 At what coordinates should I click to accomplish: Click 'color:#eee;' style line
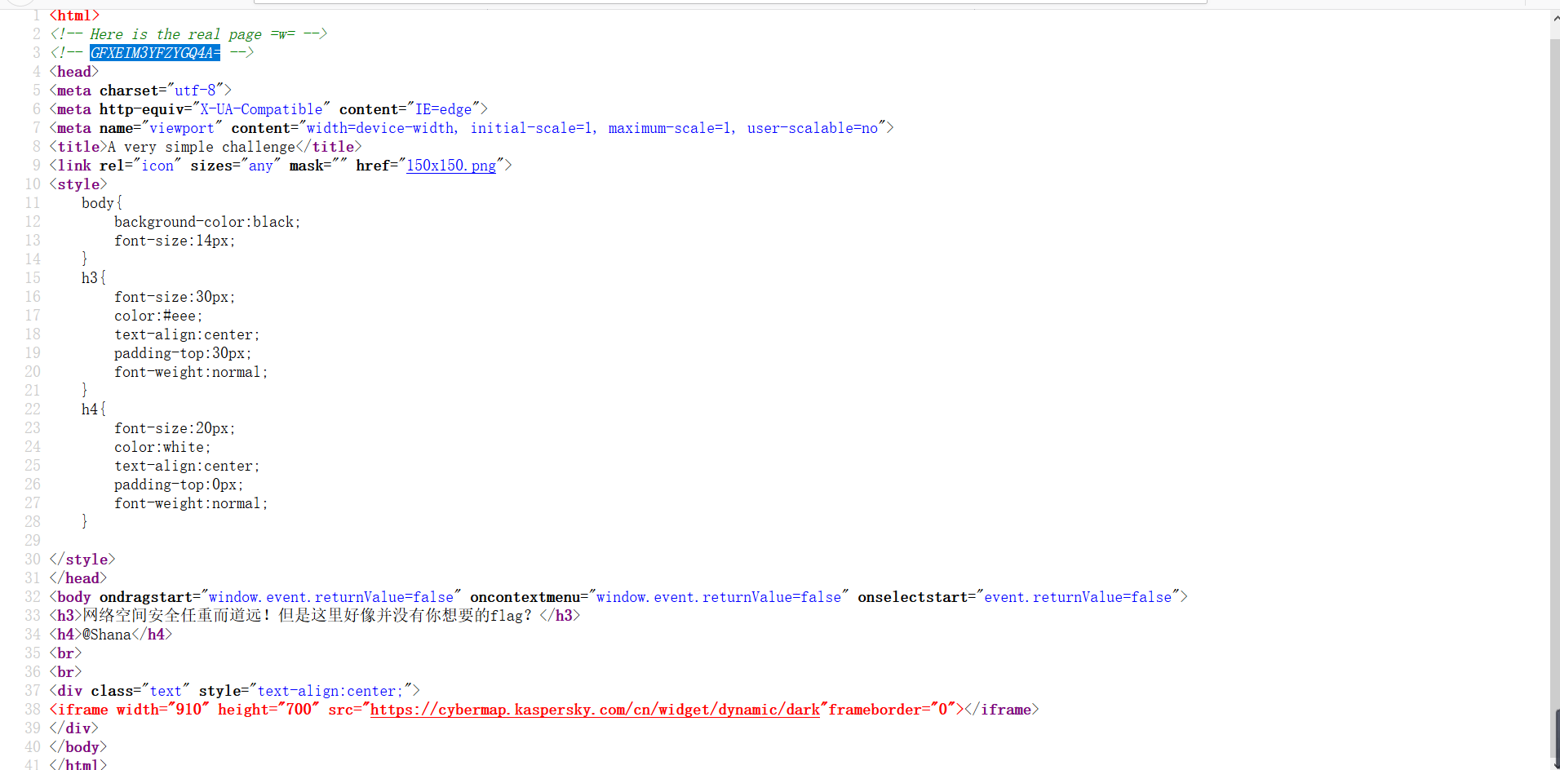point(158,316)
